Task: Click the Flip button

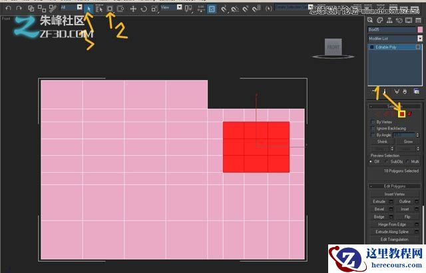Action: tap(407, 217)
